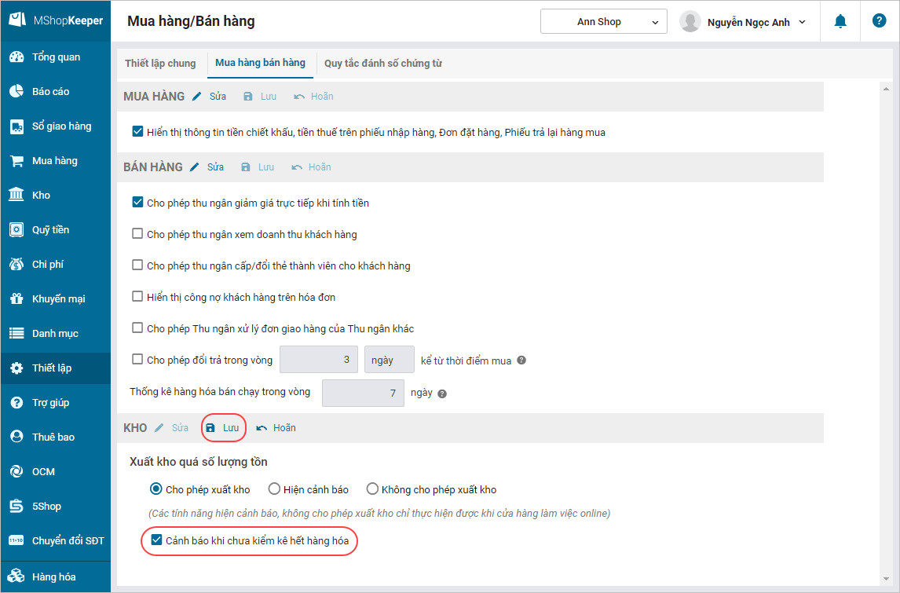Click Hoãn in BÁN HÀNG section

(x=320, y=167)
